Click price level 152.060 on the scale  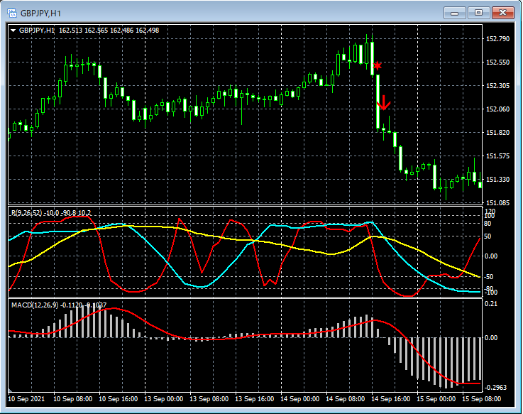(x=498, y=109)
